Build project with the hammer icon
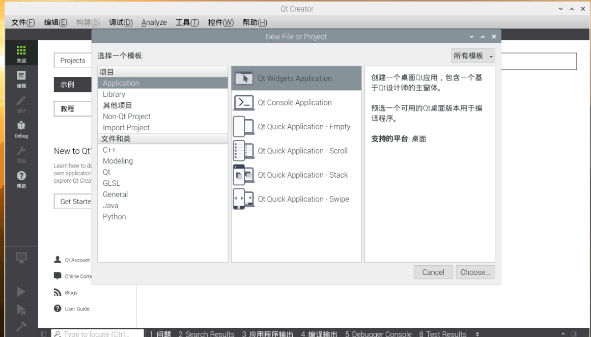The width and height of the screenshot is (591, 337). 21,326
